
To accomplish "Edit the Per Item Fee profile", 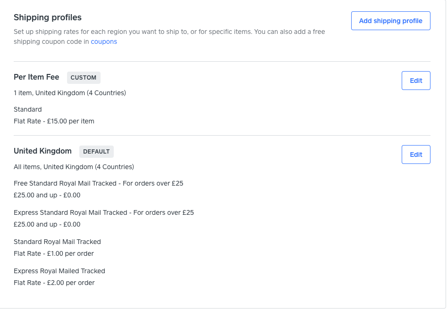I will point(415,80).
